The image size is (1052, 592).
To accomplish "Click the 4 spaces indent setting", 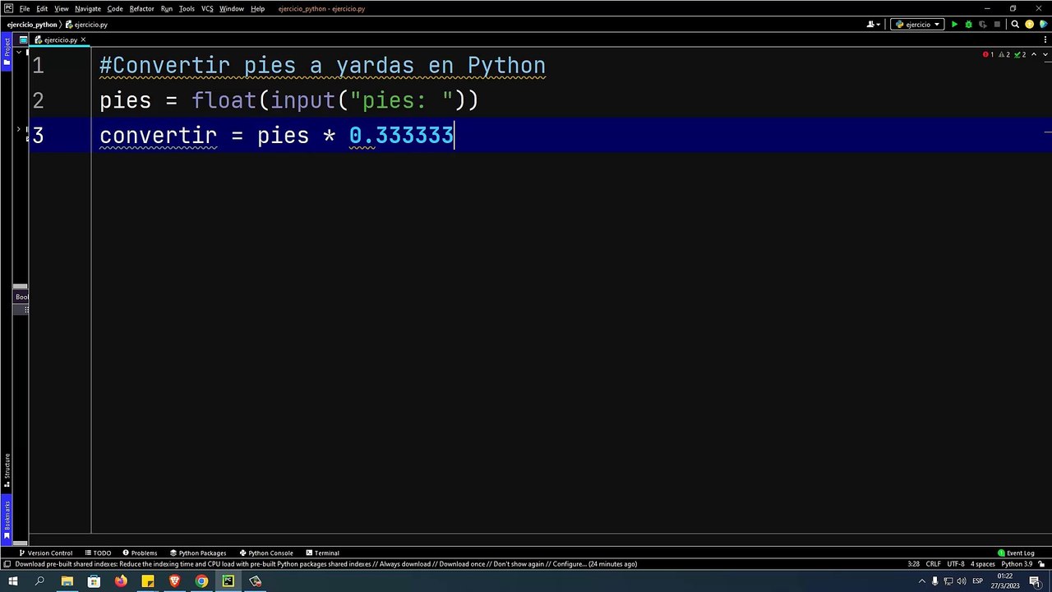I will point(983,564).
